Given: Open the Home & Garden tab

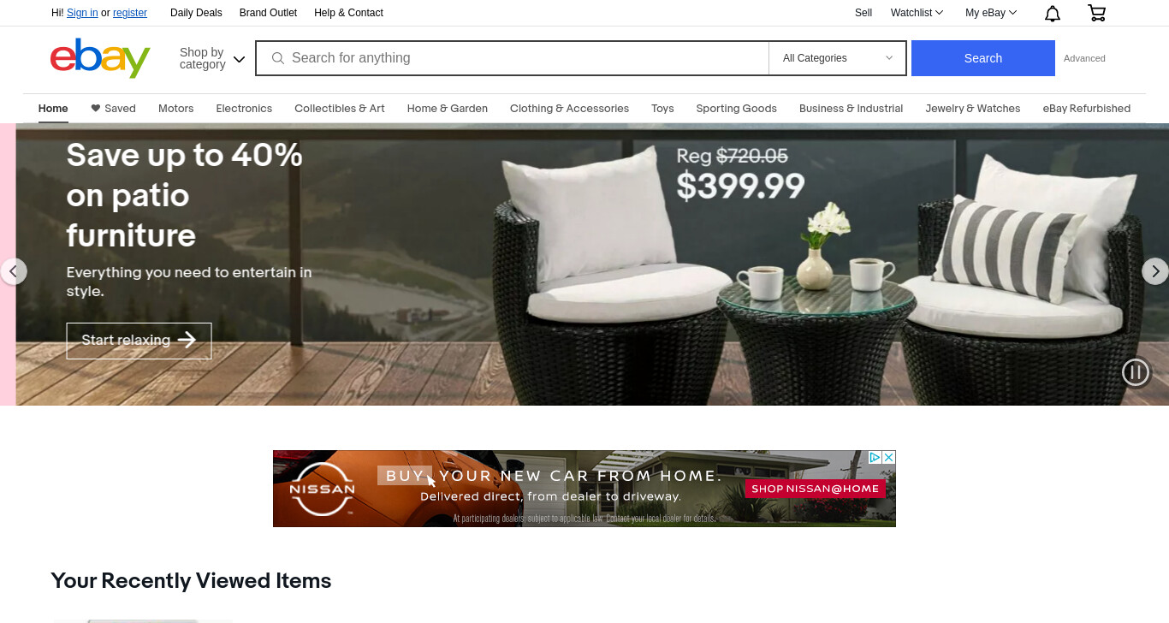Looking at the screenshot, I should pos(447,109).
